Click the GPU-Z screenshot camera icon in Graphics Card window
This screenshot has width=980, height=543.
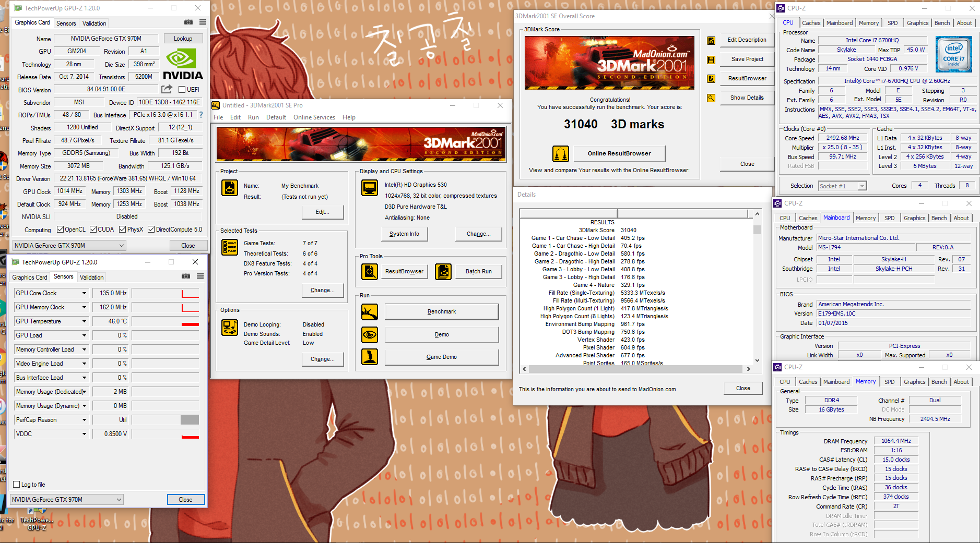click(x=188, y=22)
